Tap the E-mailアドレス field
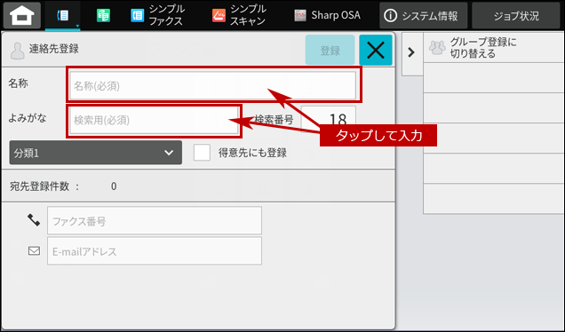The width and height of the screenshot is (565, 332). pyautogui.click(x=155, y=251)
